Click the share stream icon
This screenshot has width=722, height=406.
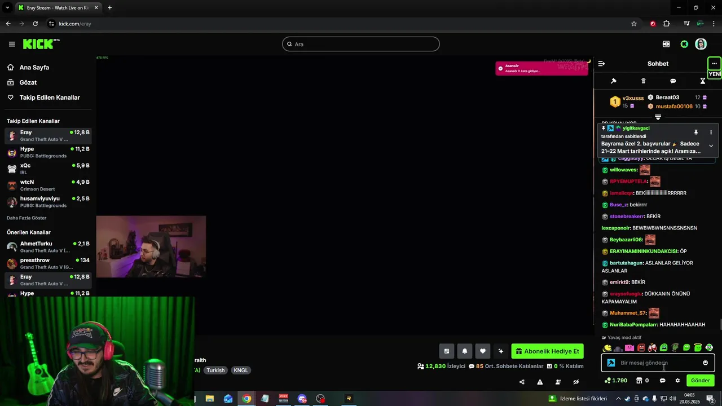point(522,382)
